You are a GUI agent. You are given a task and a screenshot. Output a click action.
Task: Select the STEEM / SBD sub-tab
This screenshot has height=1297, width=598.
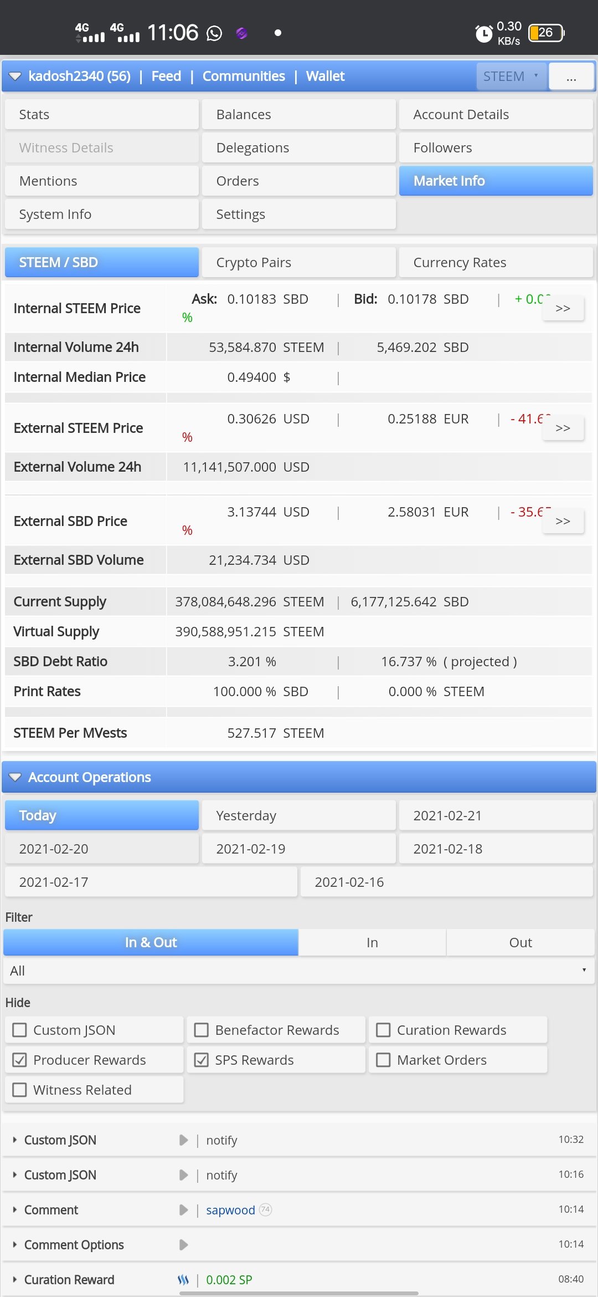[x=102, y=262]
